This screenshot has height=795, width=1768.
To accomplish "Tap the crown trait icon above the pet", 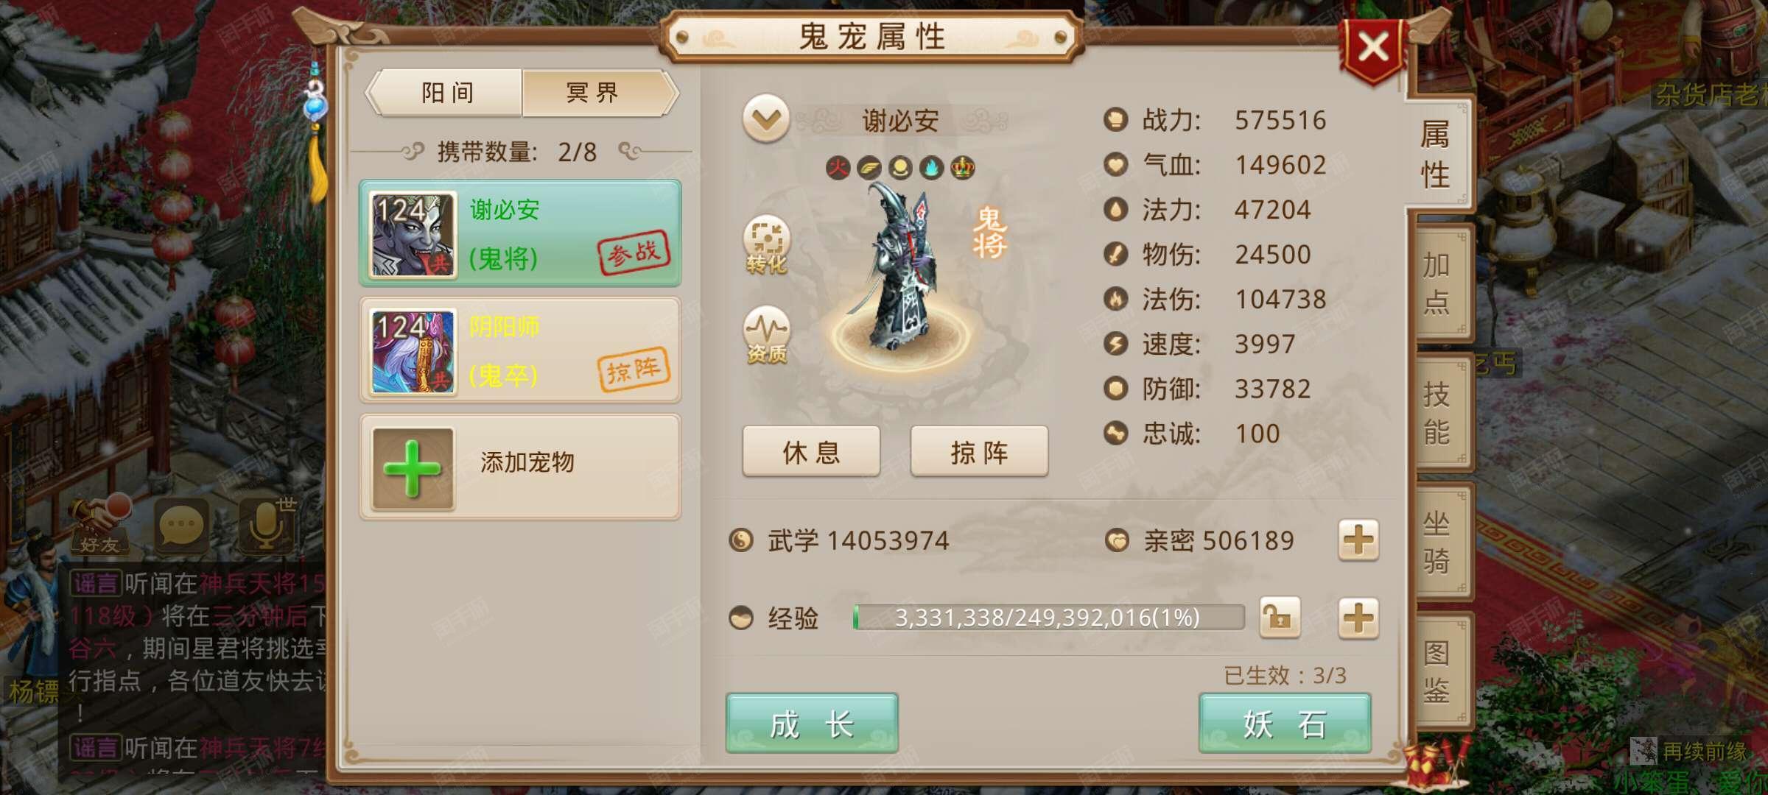I will coord(962,168).
